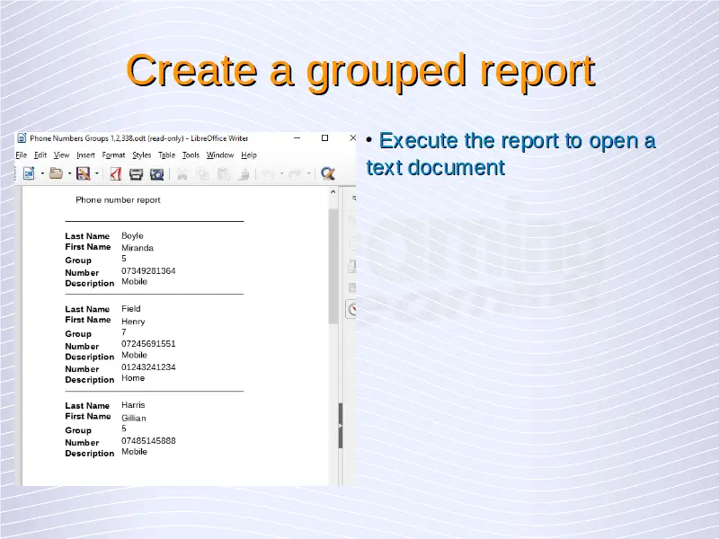
Task: Click the number '01243241234'
Action: 148,367
